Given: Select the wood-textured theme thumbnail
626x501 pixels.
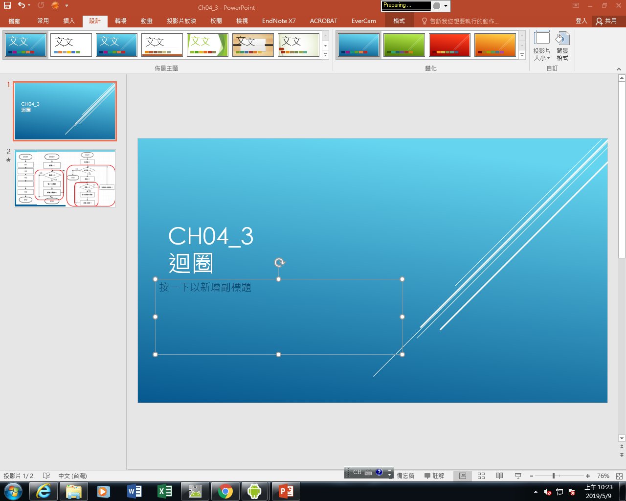Looking at the screenshot, I should (253, 45).
